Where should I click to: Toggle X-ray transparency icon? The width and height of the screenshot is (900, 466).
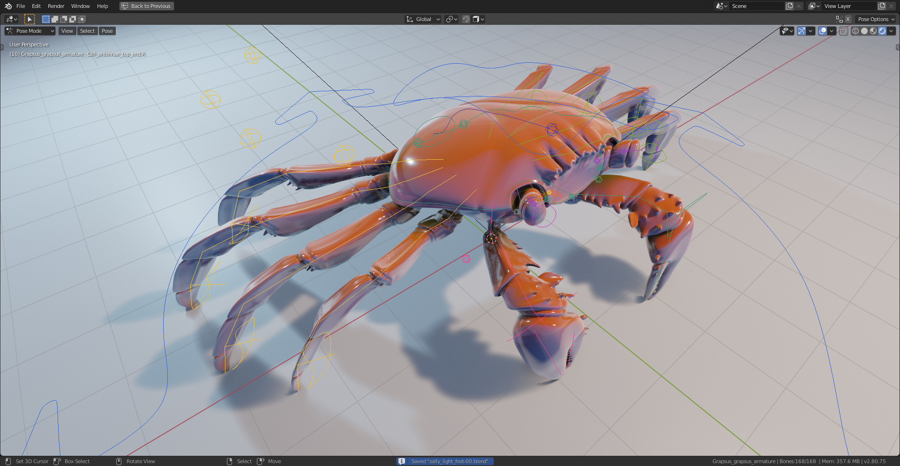tap(843, 31)
